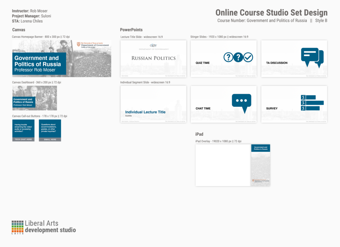Click the 'STA: Lorena Chiles' line
The width and height of the screenshot is (340, 247).
(x=27, y=21)
